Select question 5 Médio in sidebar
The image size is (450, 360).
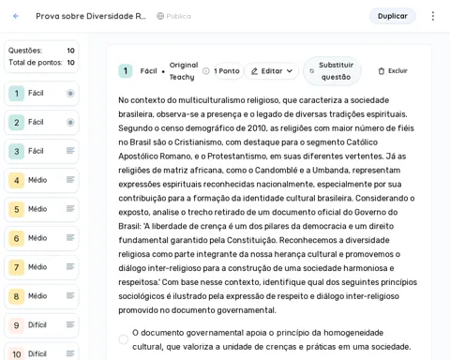click(41, 209)
